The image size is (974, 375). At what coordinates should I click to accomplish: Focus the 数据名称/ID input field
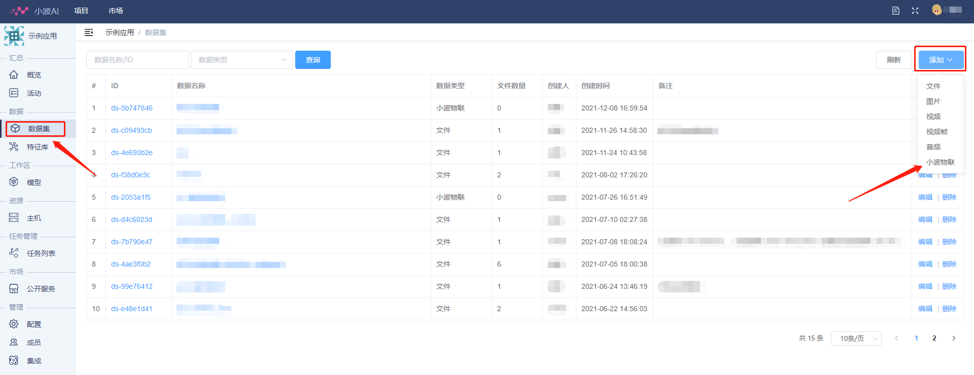[x=137, y=60]
